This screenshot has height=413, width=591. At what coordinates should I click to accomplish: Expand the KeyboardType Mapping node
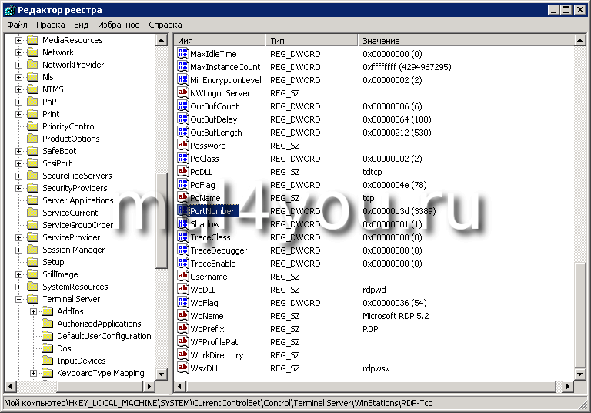pos(34,373)
